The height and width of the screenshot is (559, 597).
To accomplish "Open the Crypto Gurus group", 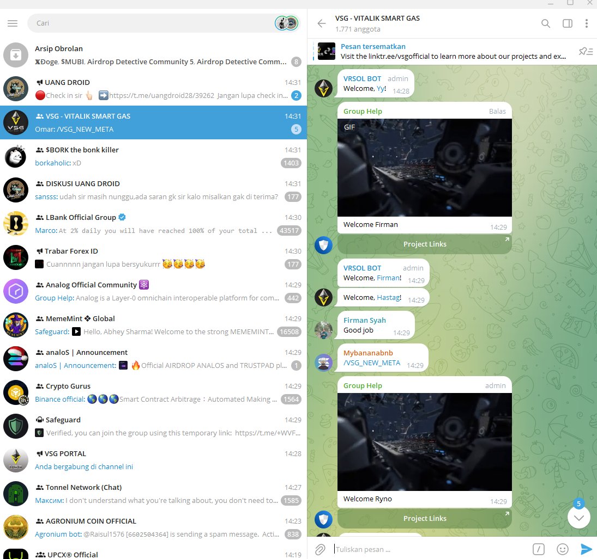I will tap(153, 392).
